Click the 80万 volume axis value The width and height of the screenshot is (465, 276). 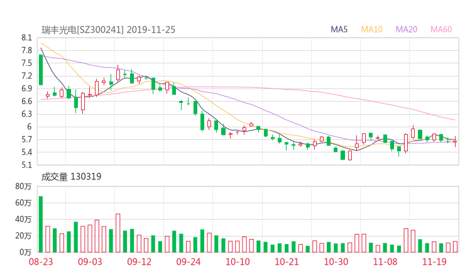[x=23, y=186]
